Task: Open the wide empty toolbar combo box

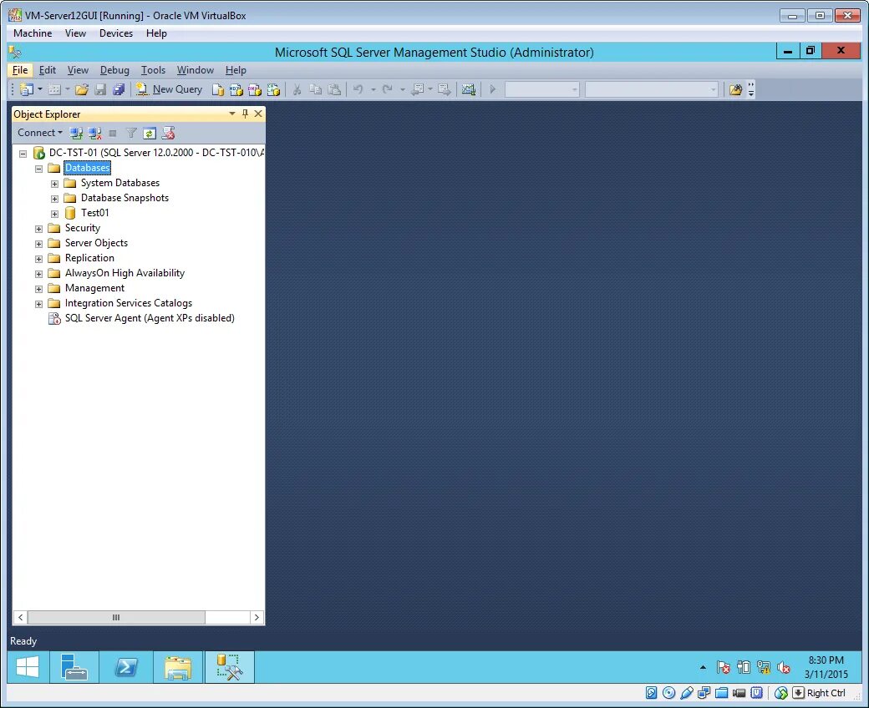Action: (652, 89)
